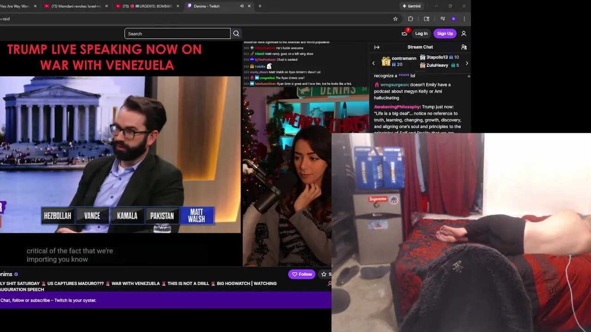The height and width of the screenshot is (332, 591).
Task: Click the purple Sign Up button
Action: coord(445,34)
